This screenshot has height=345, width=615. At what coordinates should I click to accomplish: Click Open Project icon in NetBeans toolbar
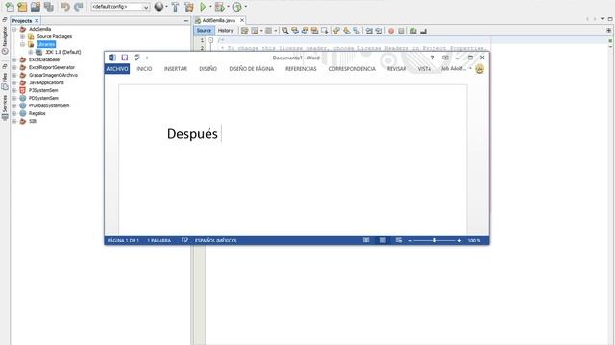(36, 7)
